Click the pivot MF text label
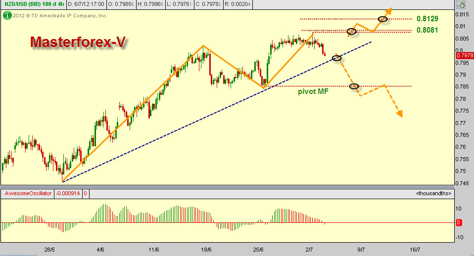This screenshot has width=474, height=256. 314,92
